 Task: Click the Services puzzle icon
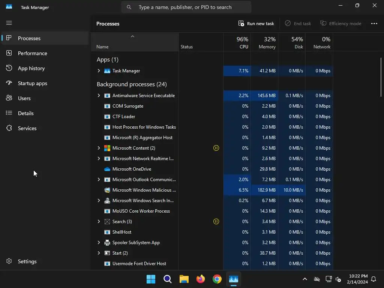9,128
